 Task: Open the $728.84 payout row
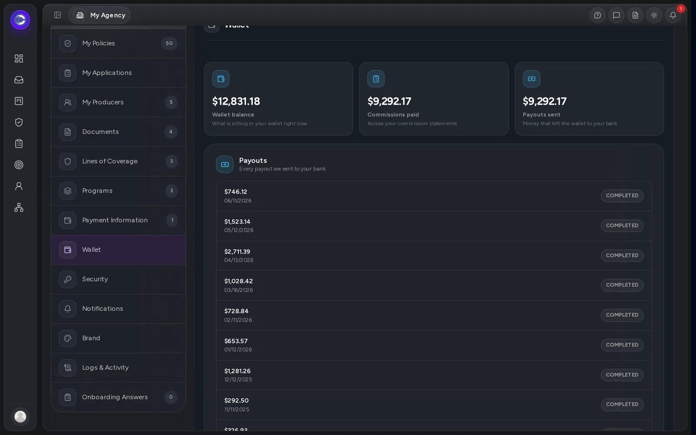click(x=434, y=315)
